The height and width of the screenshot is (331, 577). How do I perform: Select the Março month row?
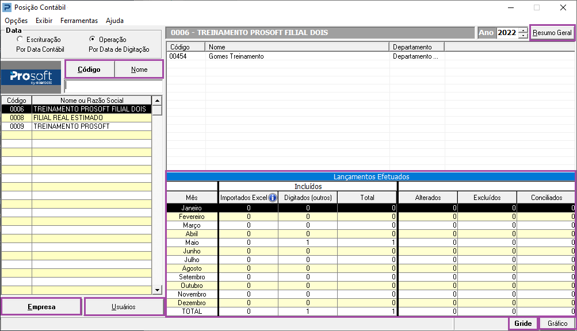(370, 225)
